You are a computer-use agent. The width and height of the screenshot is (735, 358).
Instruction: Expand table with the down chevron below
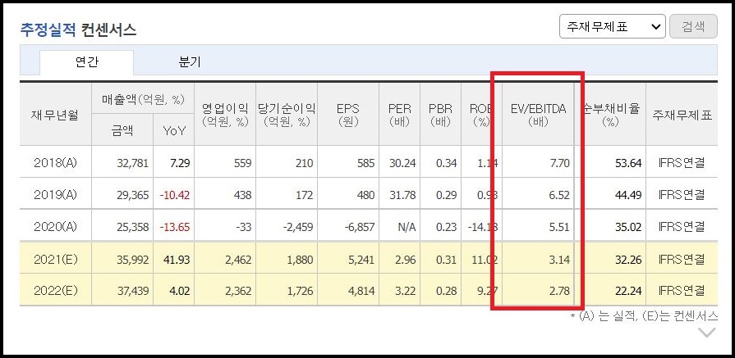pyautogui.click(x=707, y=333)
